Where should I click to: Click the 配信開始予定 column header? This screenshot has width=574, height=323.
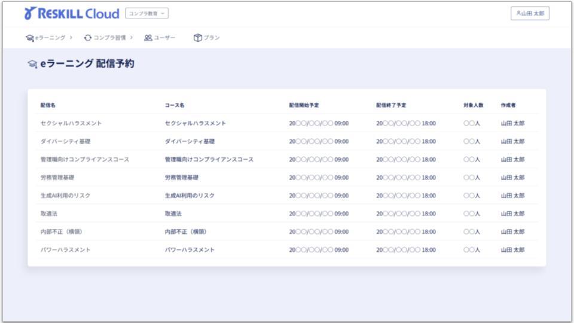(x=304, y=105)
